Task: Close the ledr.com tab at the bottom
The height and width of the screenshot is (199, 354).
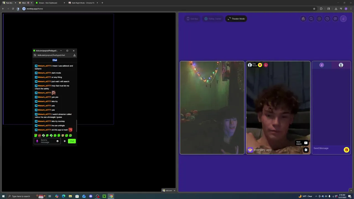Action: (174, 190)
